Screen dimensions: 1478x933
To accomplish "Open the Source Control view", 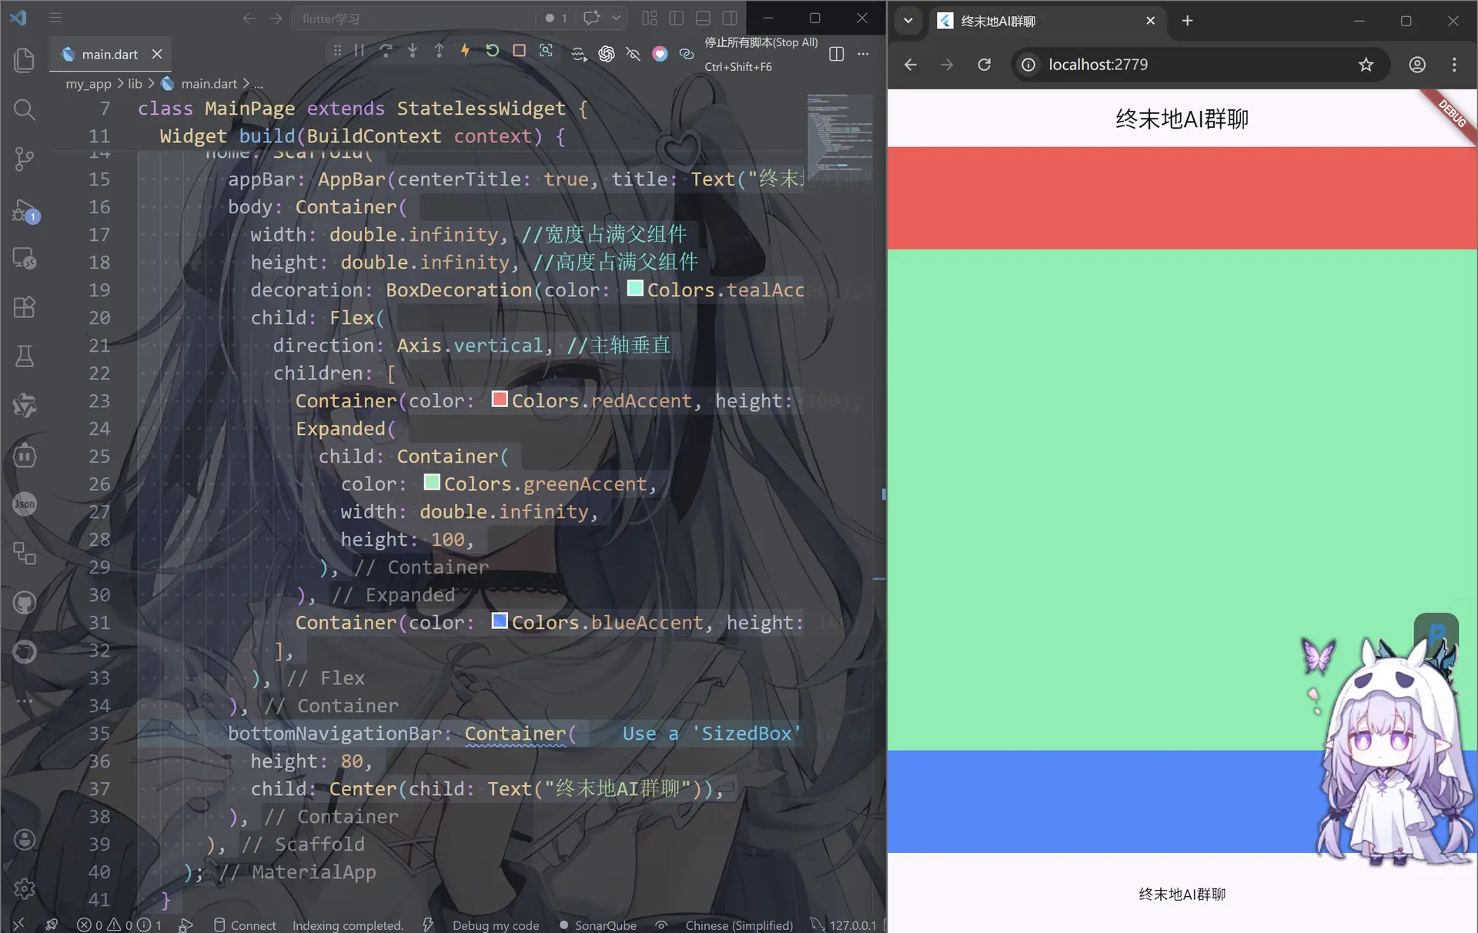I will (x=25, y=159).
